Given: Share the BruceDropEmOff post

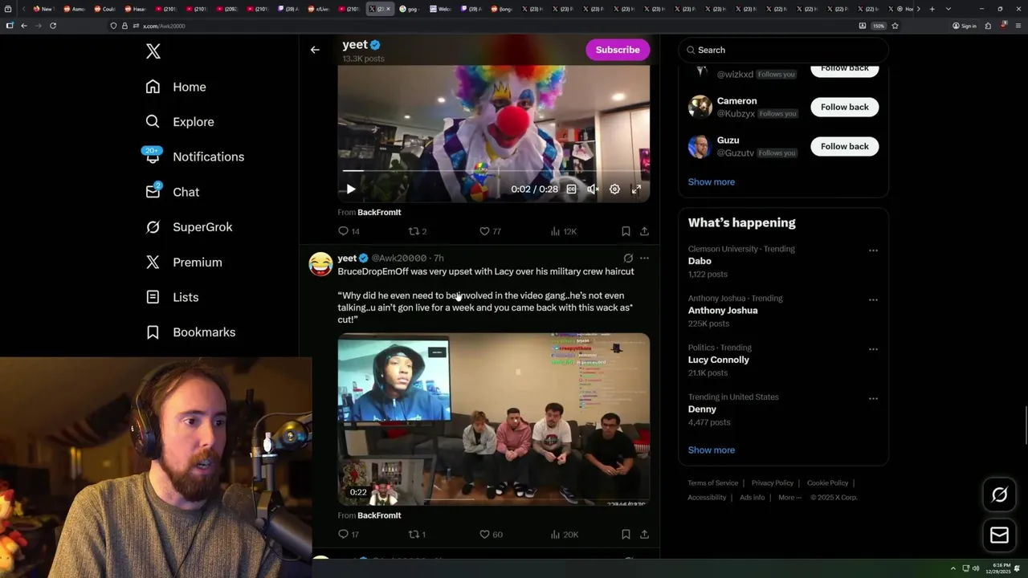Looking at the screenshot, I should 644,535.
